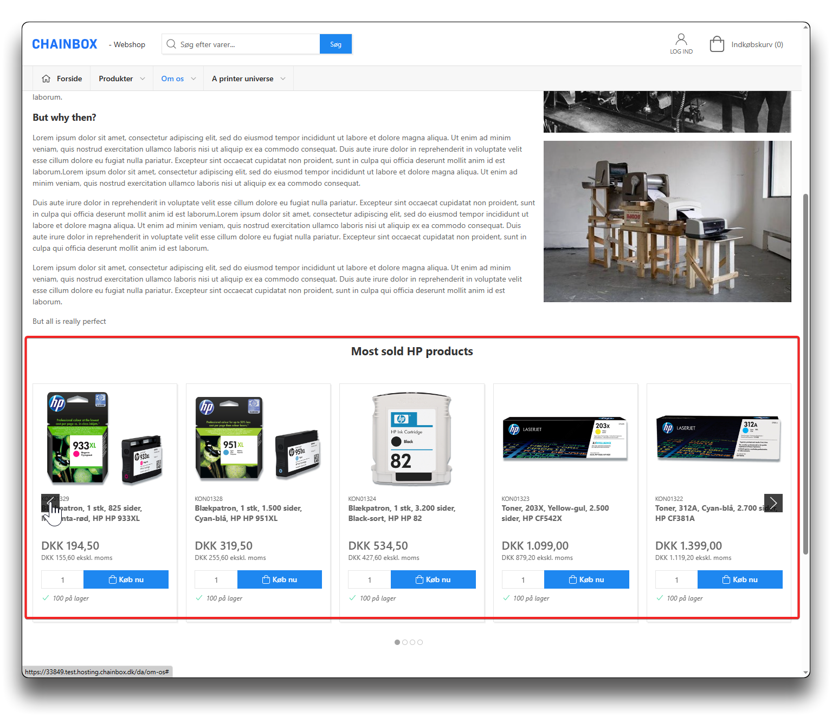Image resolution: width=832 pixels, height=717 pixels.
Task: Expand the Om os dropdown chevron
Action: 194,79
